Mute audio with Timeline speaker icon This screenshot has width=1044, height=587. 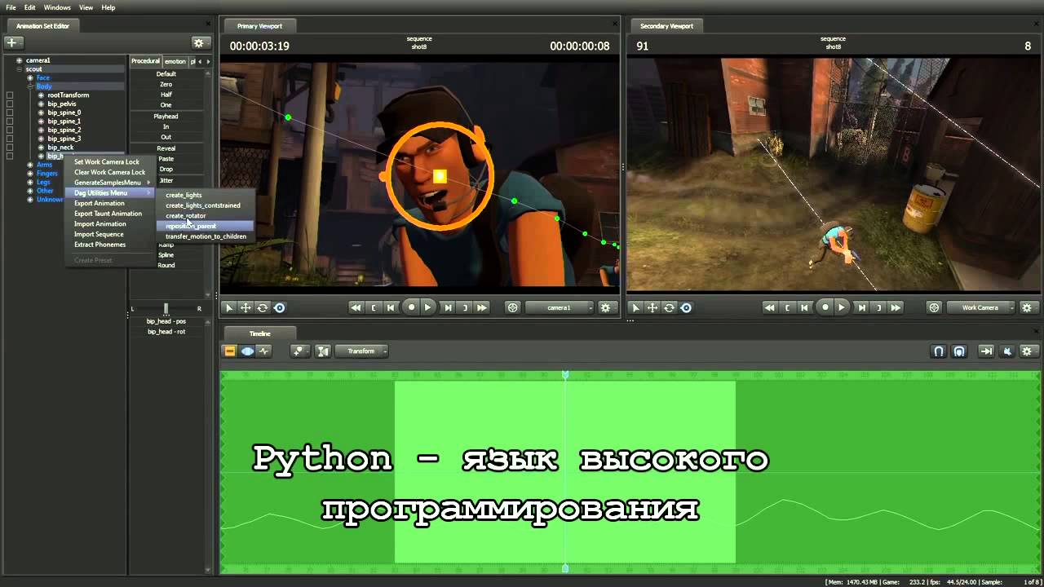(1007, 351)
